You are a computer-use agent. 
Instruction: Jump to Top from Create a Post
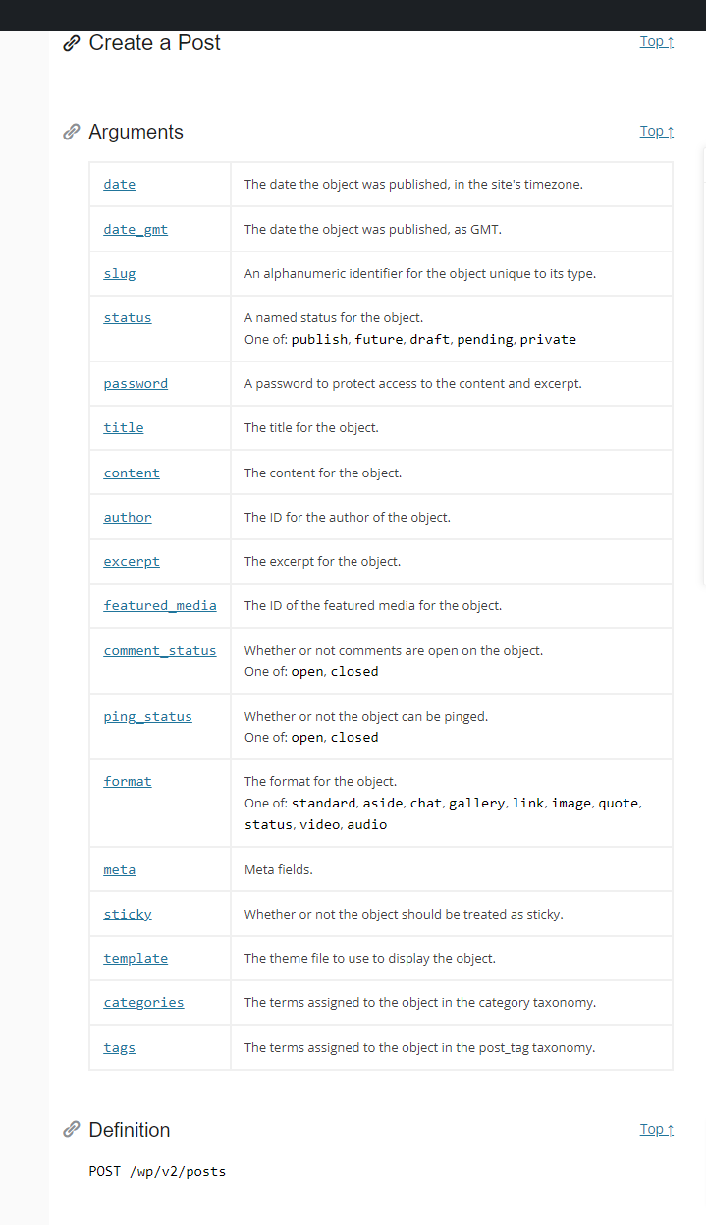(657, 41)
